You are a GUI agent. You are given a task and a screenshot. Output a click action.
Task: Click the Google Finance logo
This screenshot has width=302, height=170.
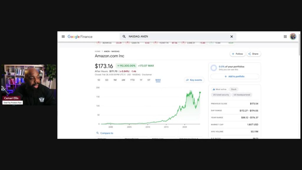pyautogui.click(x=80, y=37)
